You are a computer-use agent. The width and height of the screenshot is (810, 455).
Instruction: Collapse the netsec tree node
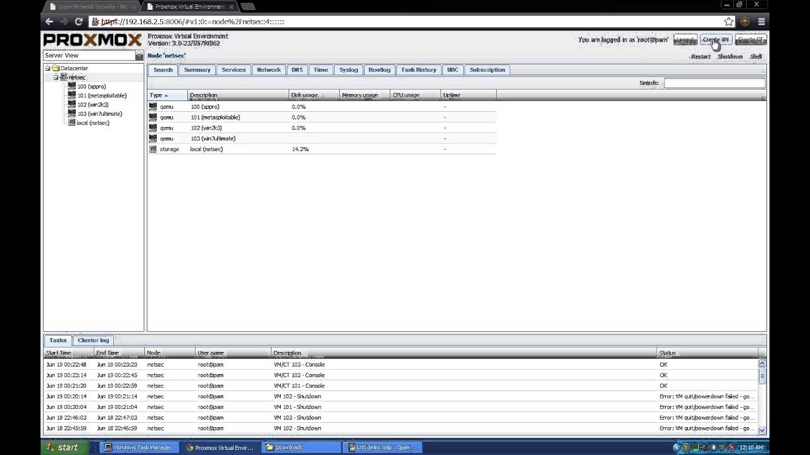(x=56, y=77)
